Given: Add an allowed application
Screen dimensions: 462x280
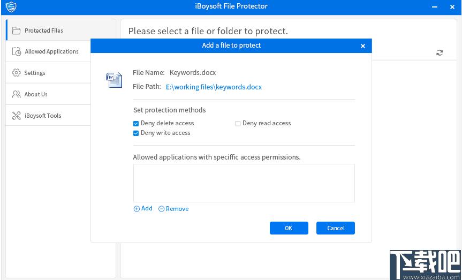Looking at the screenshot, I should pos(143,208).
